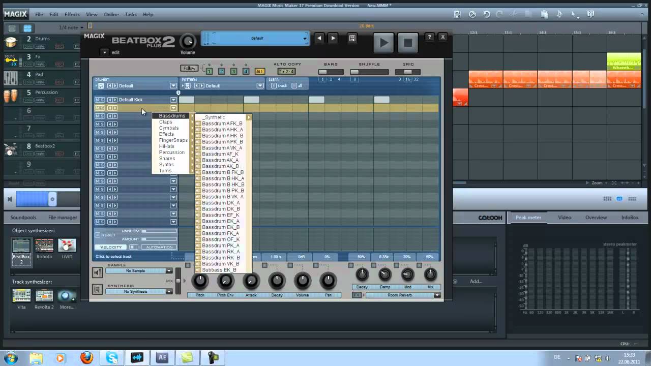
Task: Go to next BeatBox preset with right arrow
Action: [x=333, y=38]
